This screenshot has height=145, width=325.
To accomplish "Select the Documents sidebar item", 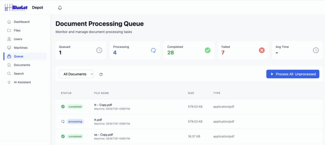I will pyautogui.click(x=22, y=65).
